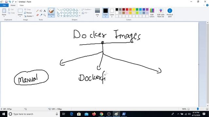Choose the Curve shape

coord(61,10)
